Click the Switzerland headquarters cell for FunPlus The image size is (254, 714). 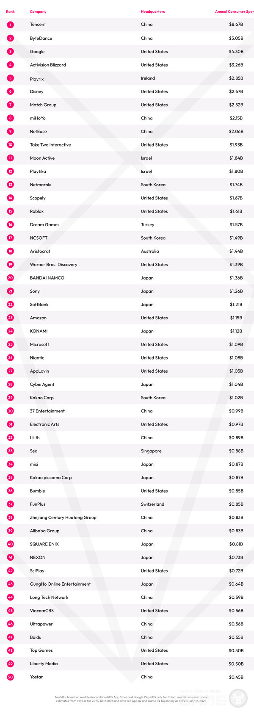pos(152,504)
